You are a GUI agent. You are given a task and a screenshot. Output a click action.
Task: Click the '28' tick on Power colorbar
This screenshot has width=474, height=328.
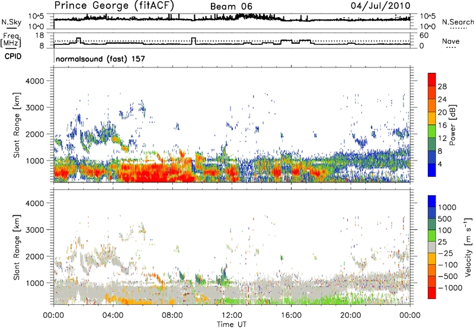click(442, 86)
